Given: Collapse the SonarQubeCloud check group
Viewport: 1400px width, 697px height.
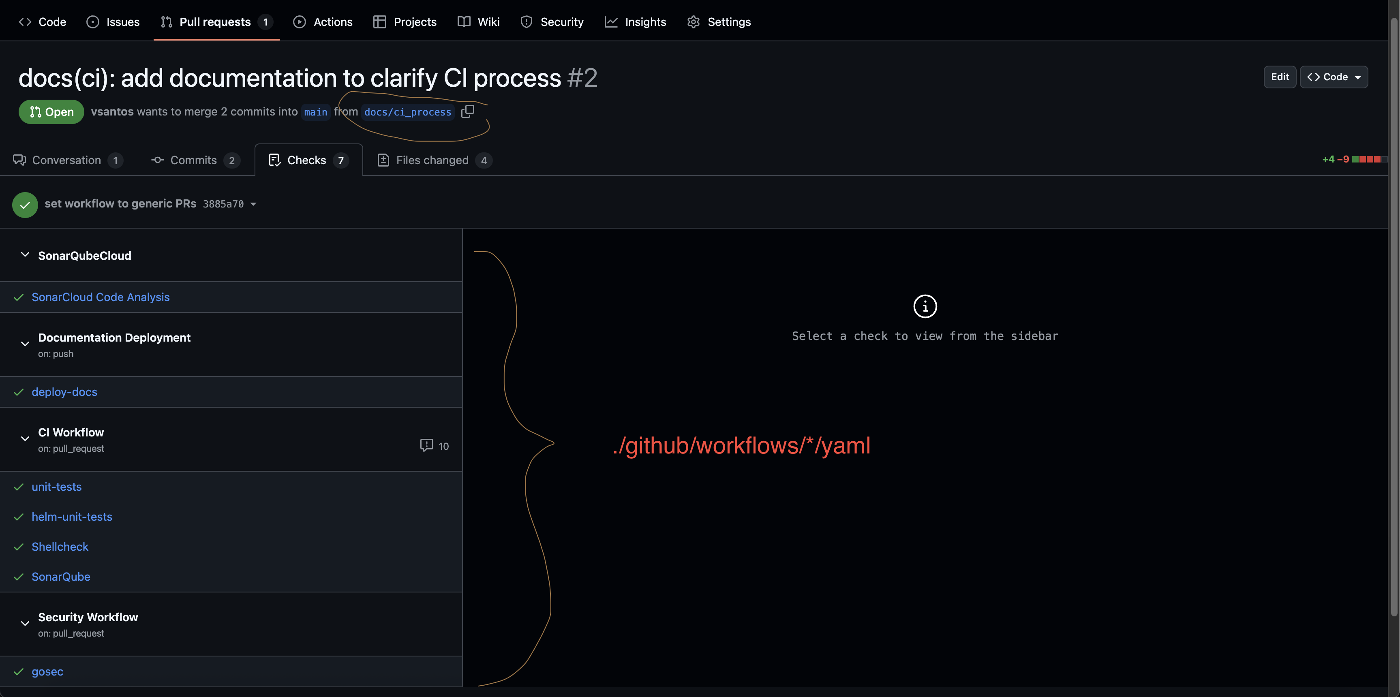Looking at the screenshot, I should point(25,255).
